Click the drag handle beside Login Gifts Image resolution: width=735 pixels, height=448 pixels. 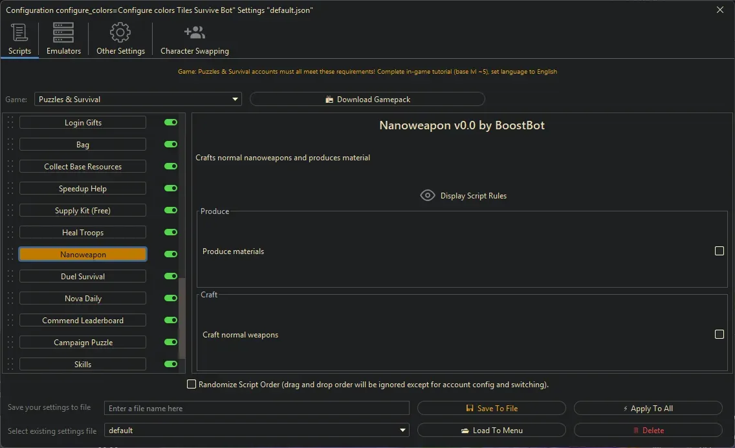[10, 123]
